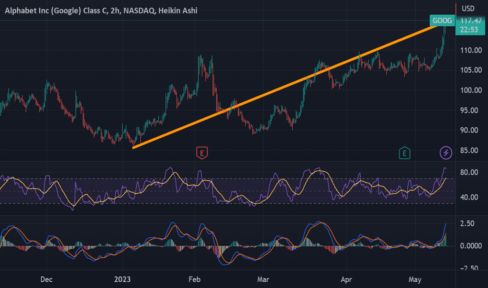488x288 pixels.
Task: Click the 2023 date label
Action: pyautogui.click(x=123, y=279)
